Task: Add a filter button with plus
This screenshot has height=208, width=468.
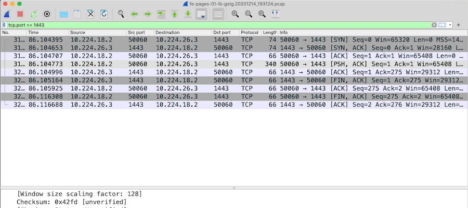Action: click(459, 25)
